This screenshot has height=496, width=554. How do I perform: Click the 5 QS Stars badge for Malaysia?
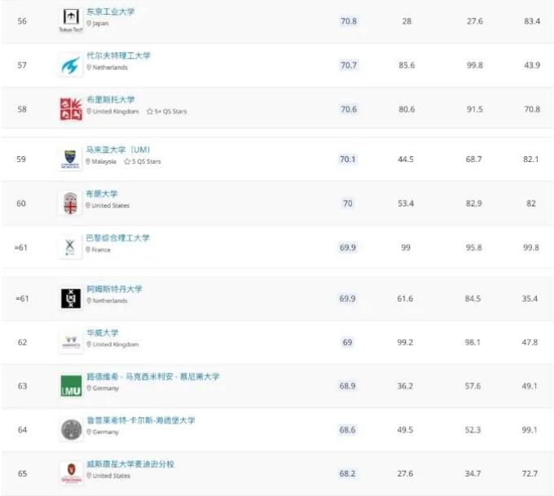(143, 161)
